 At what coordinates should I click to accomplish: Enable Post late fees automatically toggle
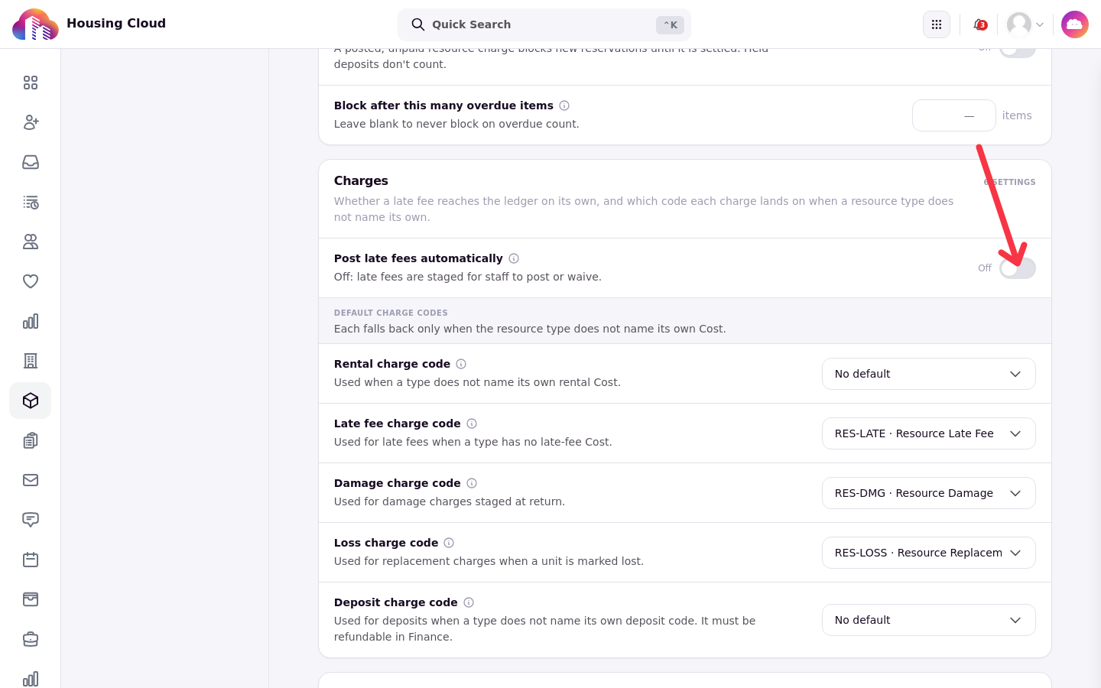pyautogui.click(x=1018, y=268)
